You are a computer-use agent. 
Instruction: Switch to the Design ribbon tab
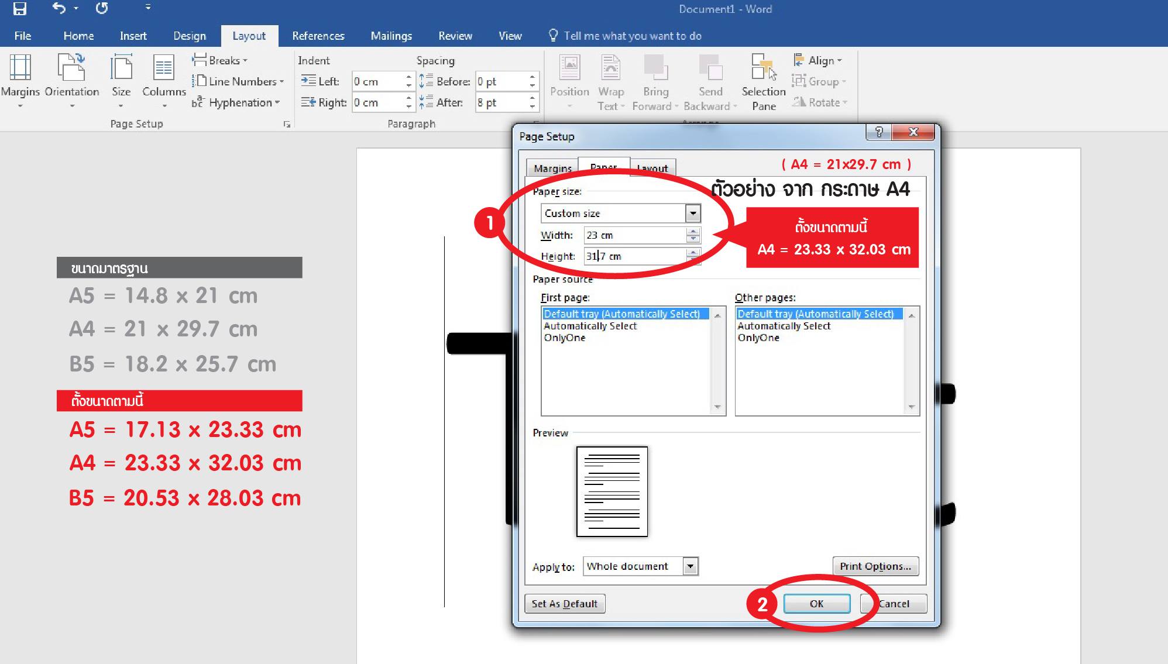tap(190, 36)
